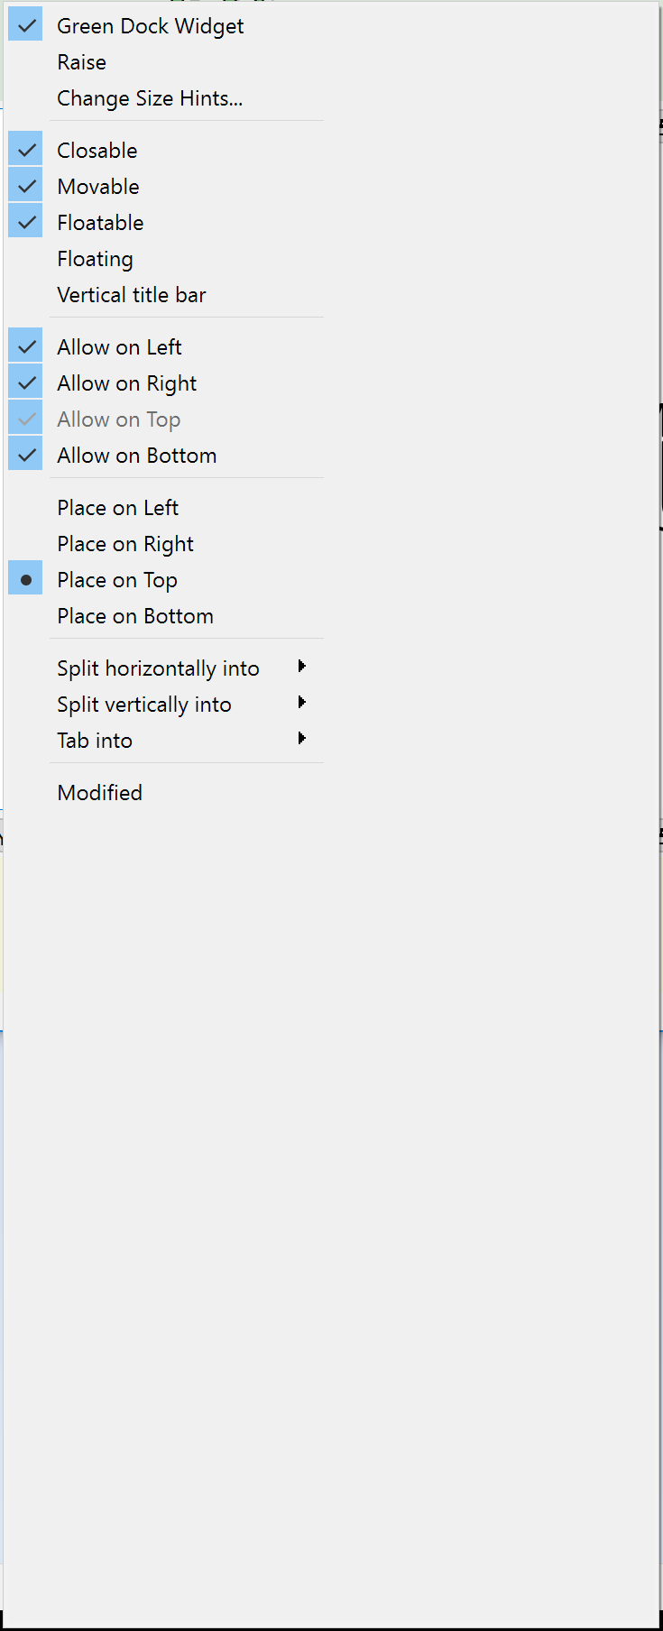Open the Tab into submenu arrow
This screenshot has height=1631, width=663.
tap(301, 739)
